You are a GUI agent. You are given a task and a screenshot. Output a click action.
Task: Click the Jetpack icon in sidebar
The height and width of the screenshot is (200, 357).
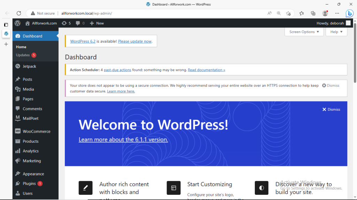[x=18, y=66]
